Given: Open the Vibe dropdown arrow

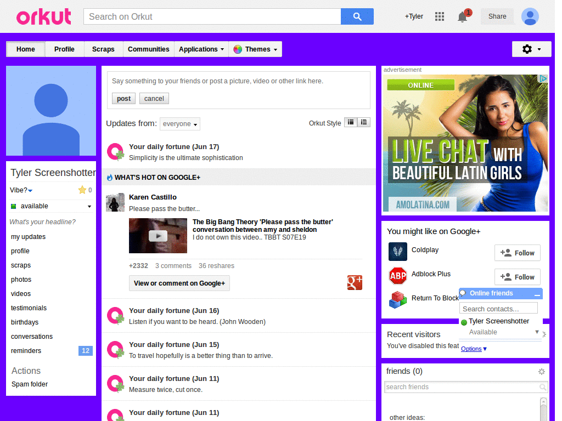Looking at the screenshot, I should coord(31,190).
